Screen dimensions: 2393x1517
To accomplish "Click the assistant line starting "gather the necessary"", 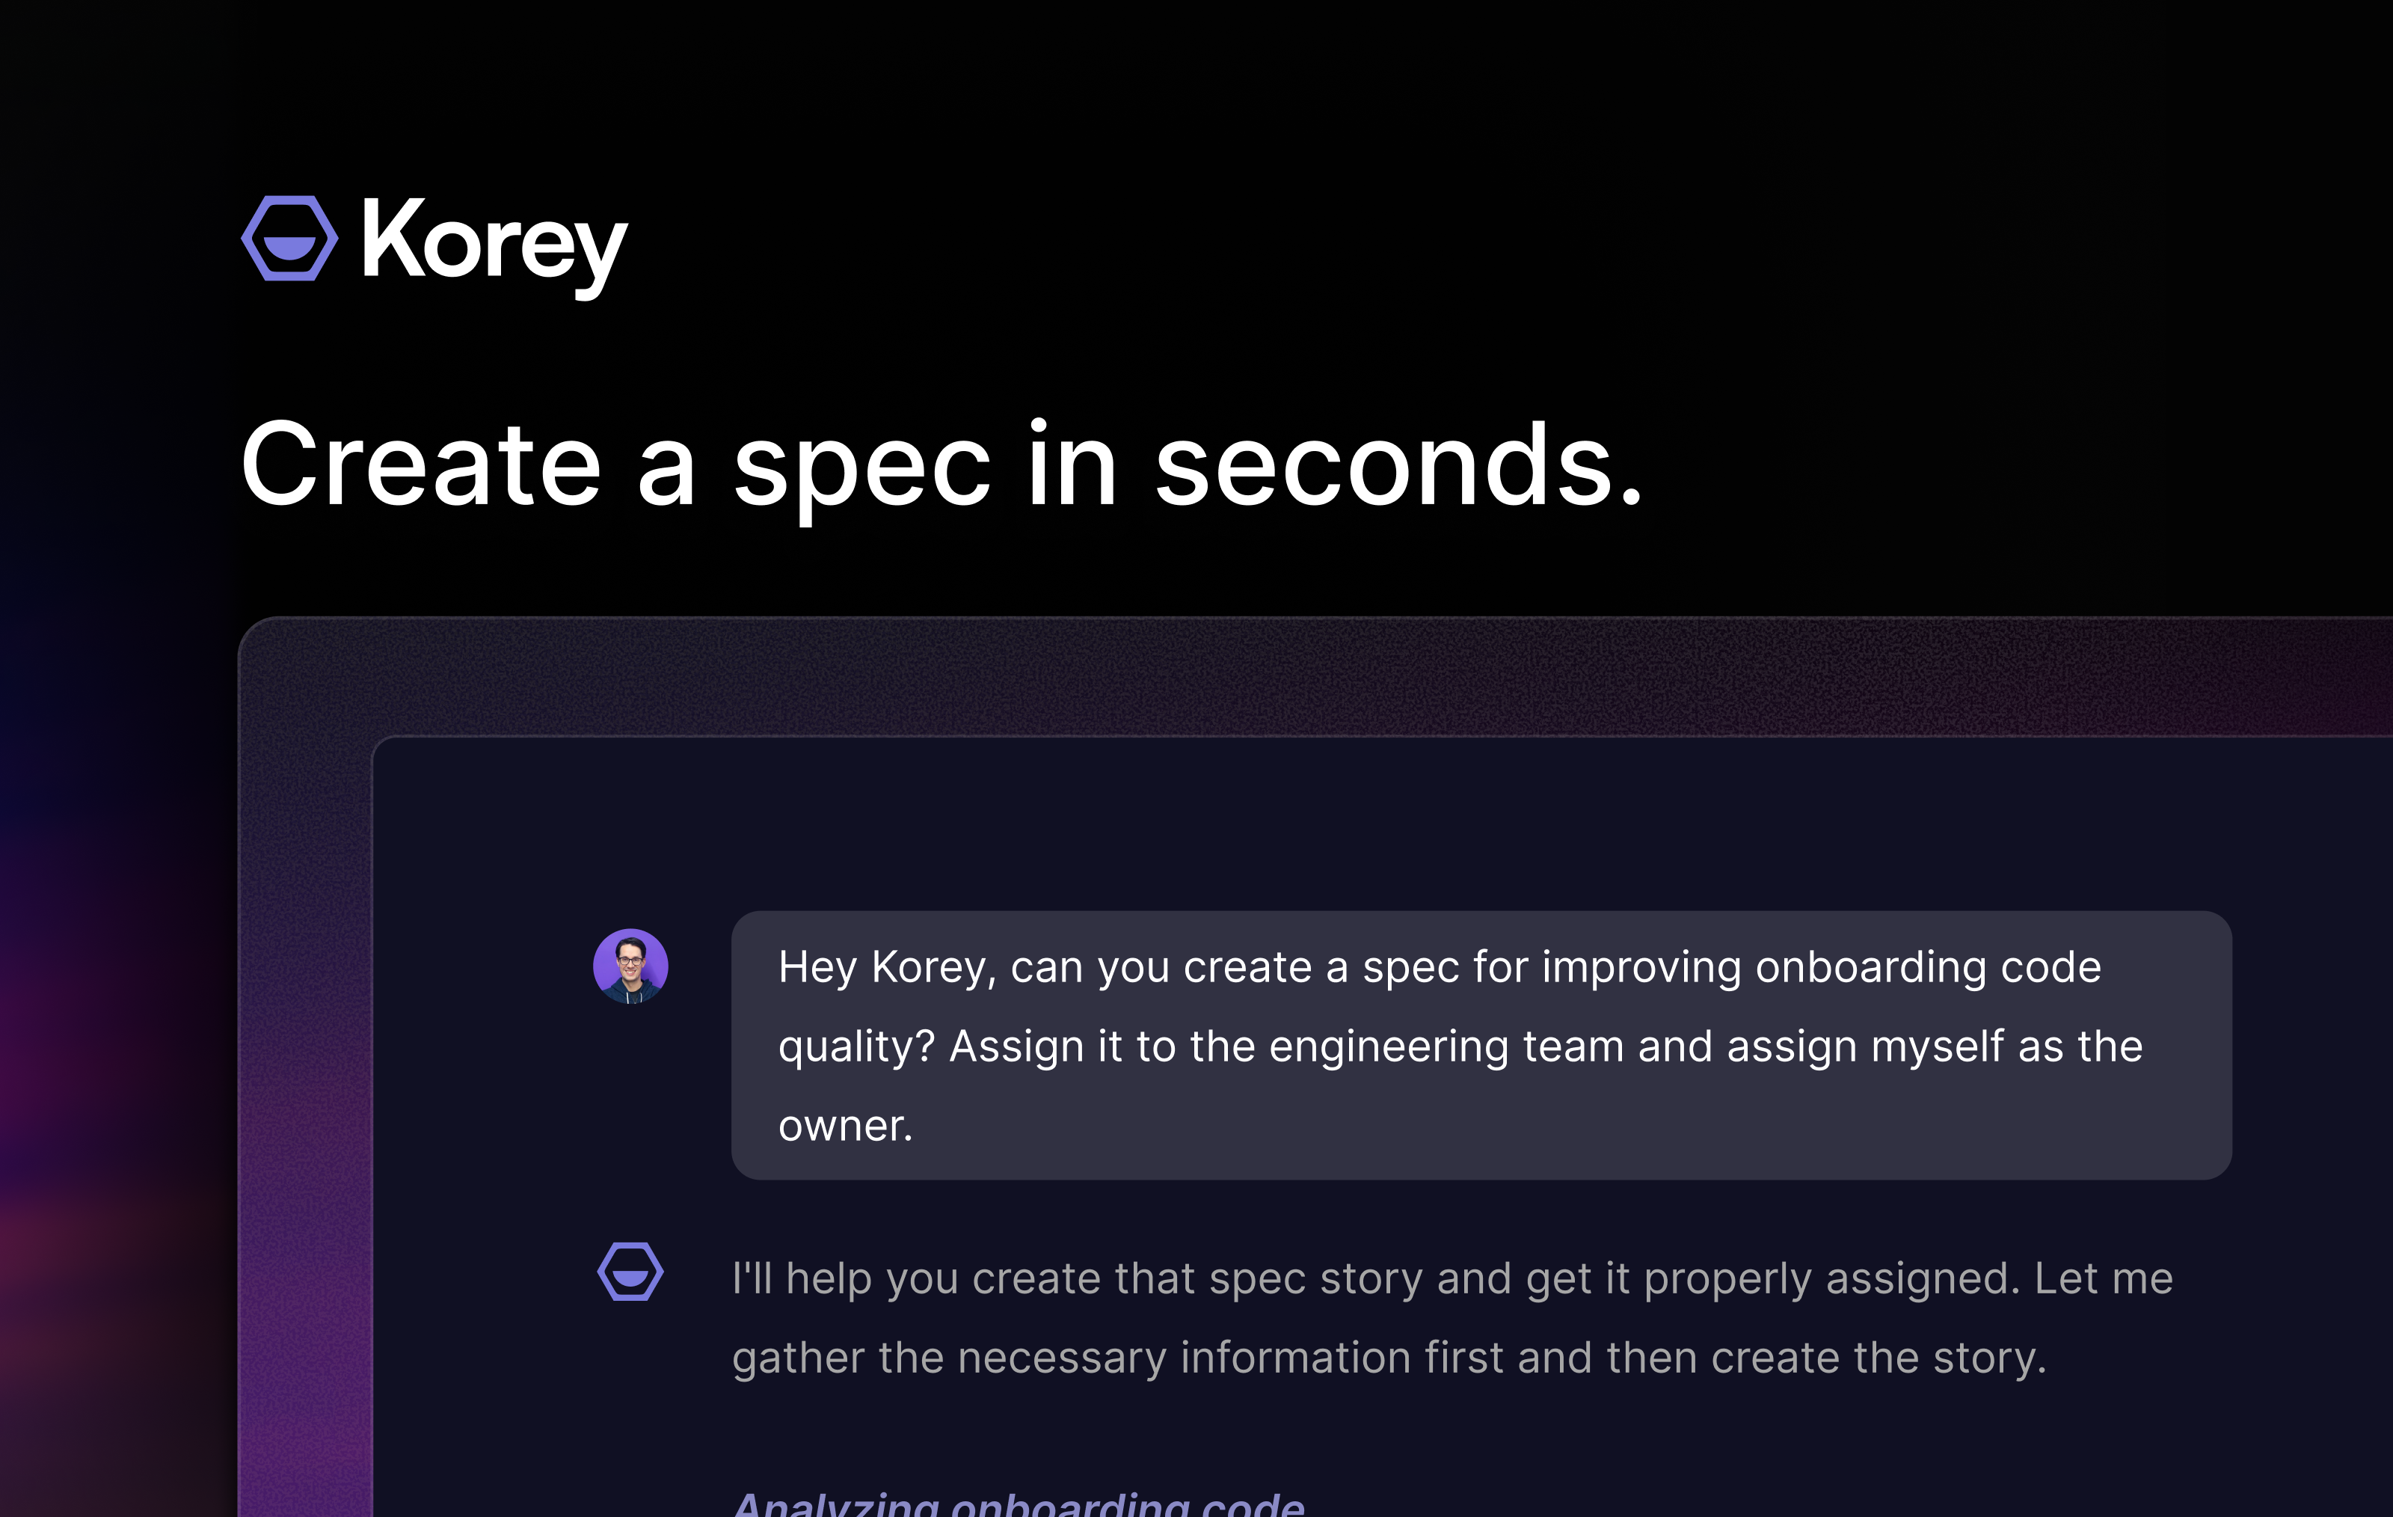I will pos(1388,1358).
